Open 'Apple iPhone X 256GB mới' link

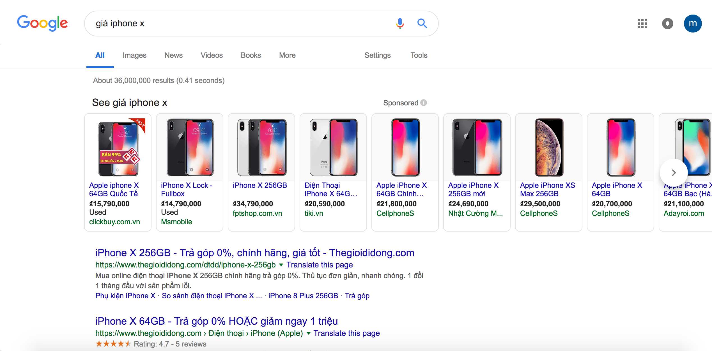(x=473, y=190)
